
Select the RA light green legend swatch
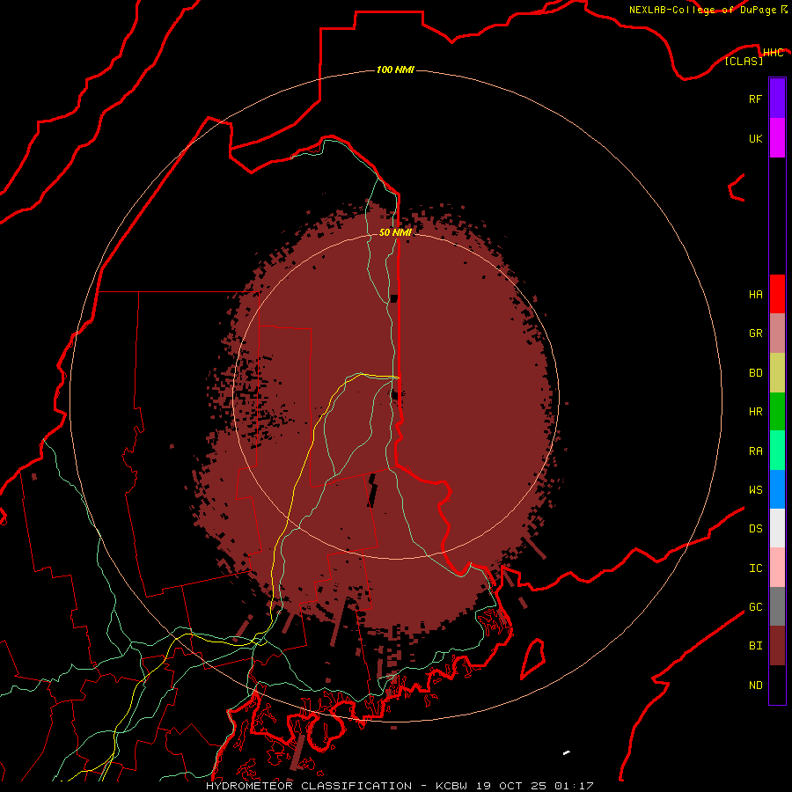pyautogui.click(x=777, y=451)
